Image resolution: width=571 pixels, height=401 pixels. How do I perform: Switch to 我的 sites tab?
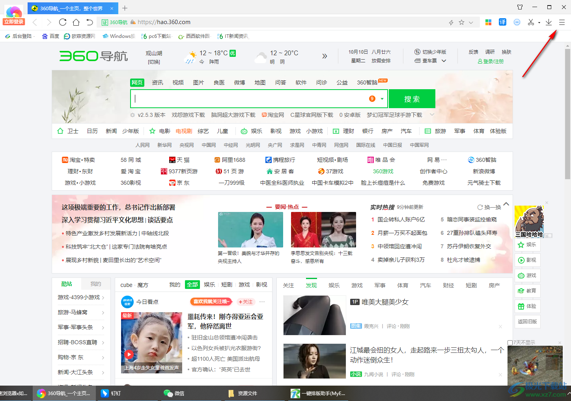(x=95, y=284)
